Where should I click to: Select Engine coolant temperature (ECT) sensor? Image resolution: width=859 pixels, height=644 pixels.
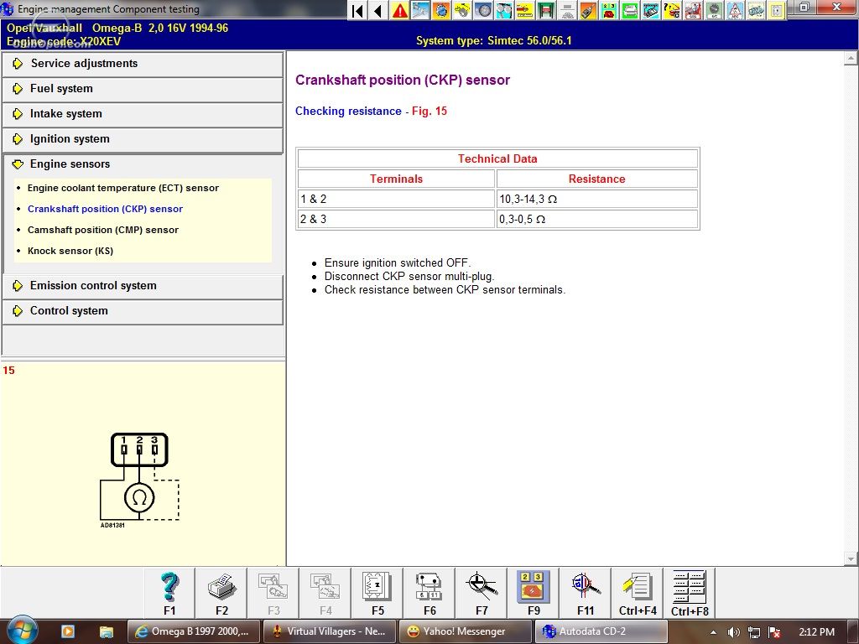[123, 188]
